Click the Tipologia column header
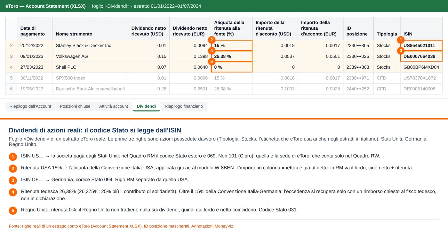 point(387,28)
